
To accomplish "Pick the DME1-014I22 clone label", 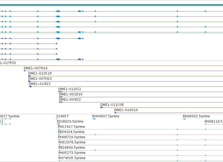I will [x=40, y=84].
